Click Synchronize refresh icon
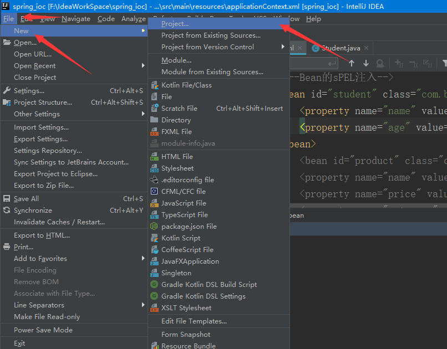Viewport: 447px width, 349px height. tap(7, 211)
